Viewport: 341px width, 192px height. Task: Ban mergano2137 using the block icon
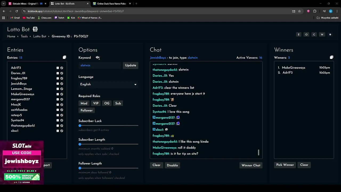point(62,99)
